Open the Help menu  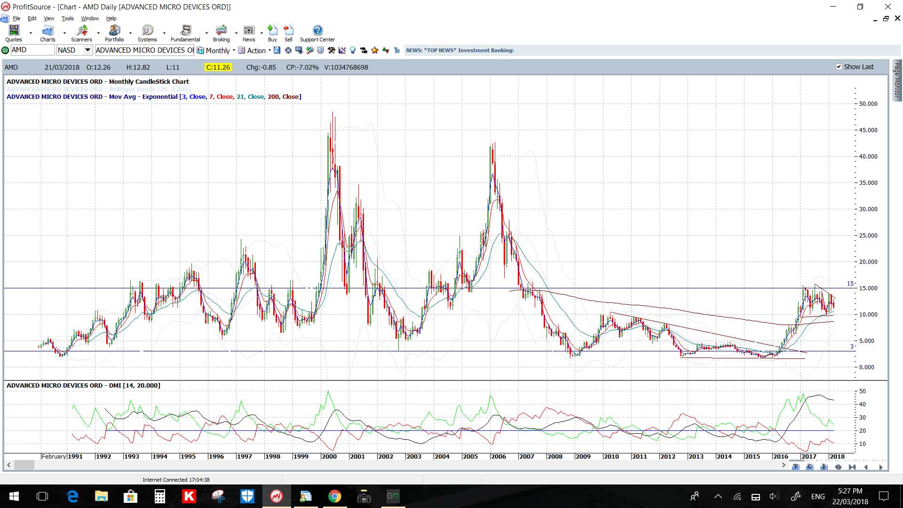click(111, 18)
